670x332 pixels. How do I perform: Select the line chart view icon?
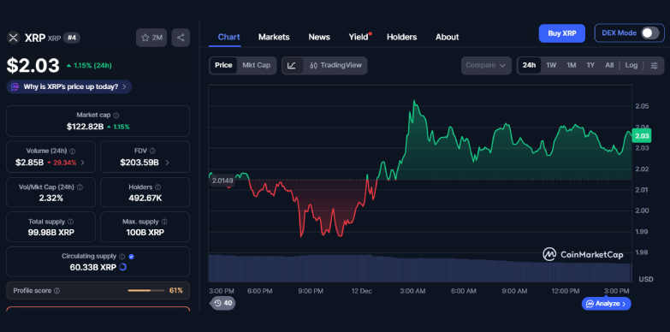(292, 65)
